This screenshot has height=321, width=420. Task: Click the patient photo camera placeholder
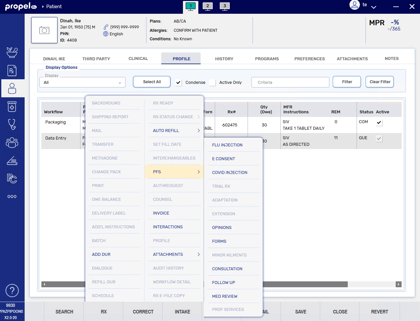pyautogui.click(x=44, y=30)
